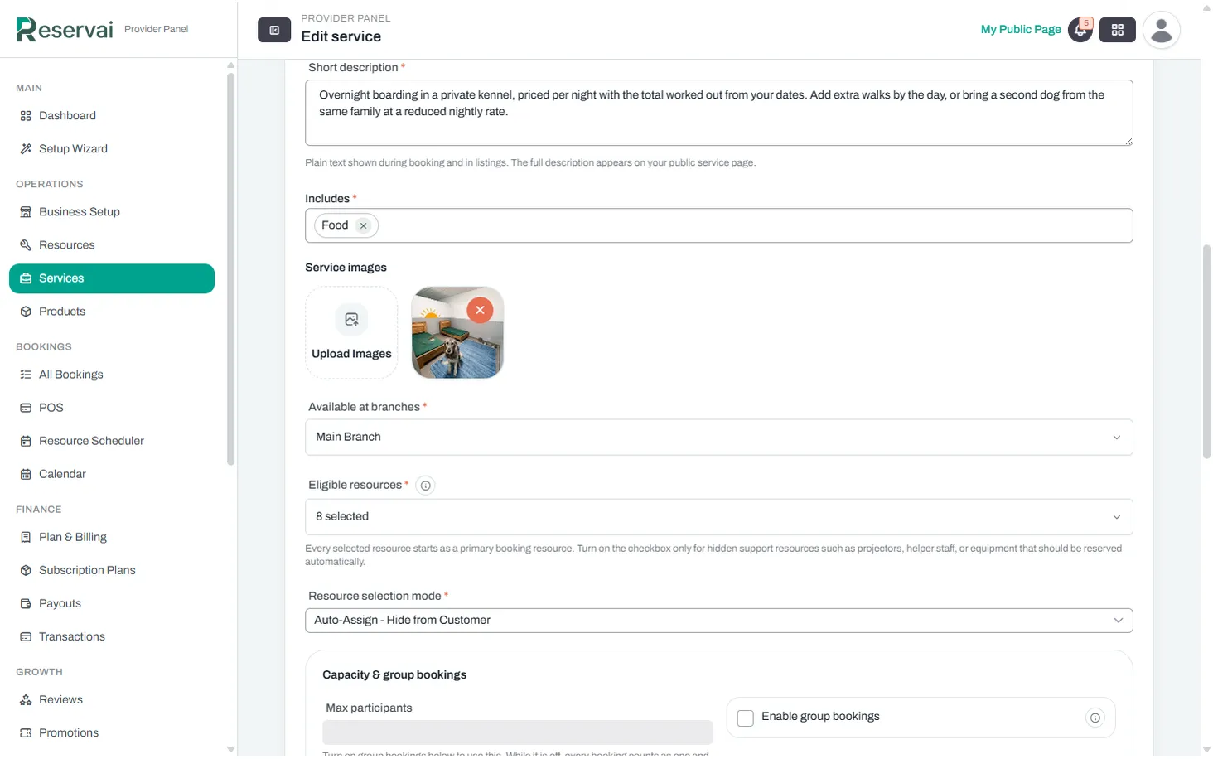Remove the uploaded kennel image

pyautogui.click(x=480, y=310)
